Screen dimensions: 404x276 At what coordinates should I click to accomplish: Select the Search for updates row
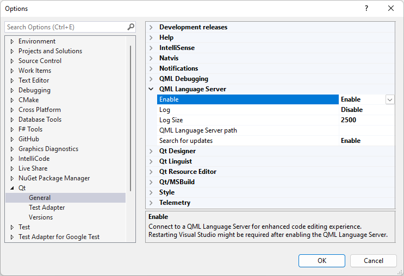247,141
